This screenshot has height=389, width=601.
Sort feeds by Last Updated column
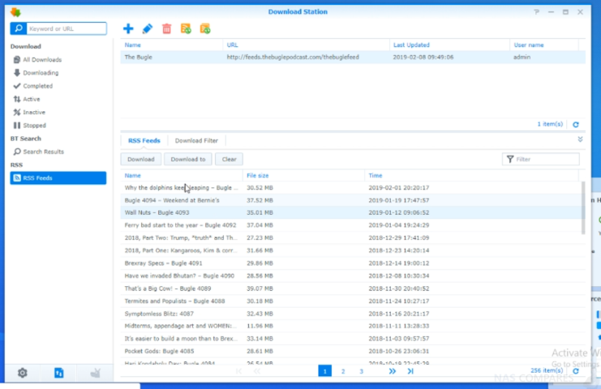click(449, 45)
